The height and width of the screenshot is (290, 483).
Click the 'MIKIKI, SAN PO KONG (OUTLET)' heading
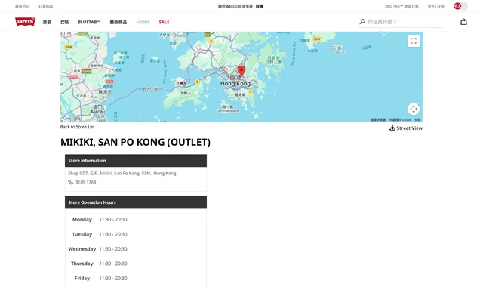point(136,142)
